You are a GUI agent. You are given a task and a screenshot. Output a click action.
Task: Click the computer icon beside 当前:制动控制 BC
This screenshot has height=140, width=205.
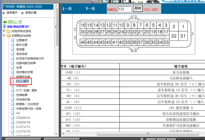tap(4, 26)
